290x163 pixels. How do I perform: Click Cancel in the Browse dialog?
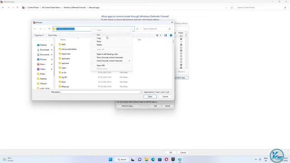click(165, 96)
